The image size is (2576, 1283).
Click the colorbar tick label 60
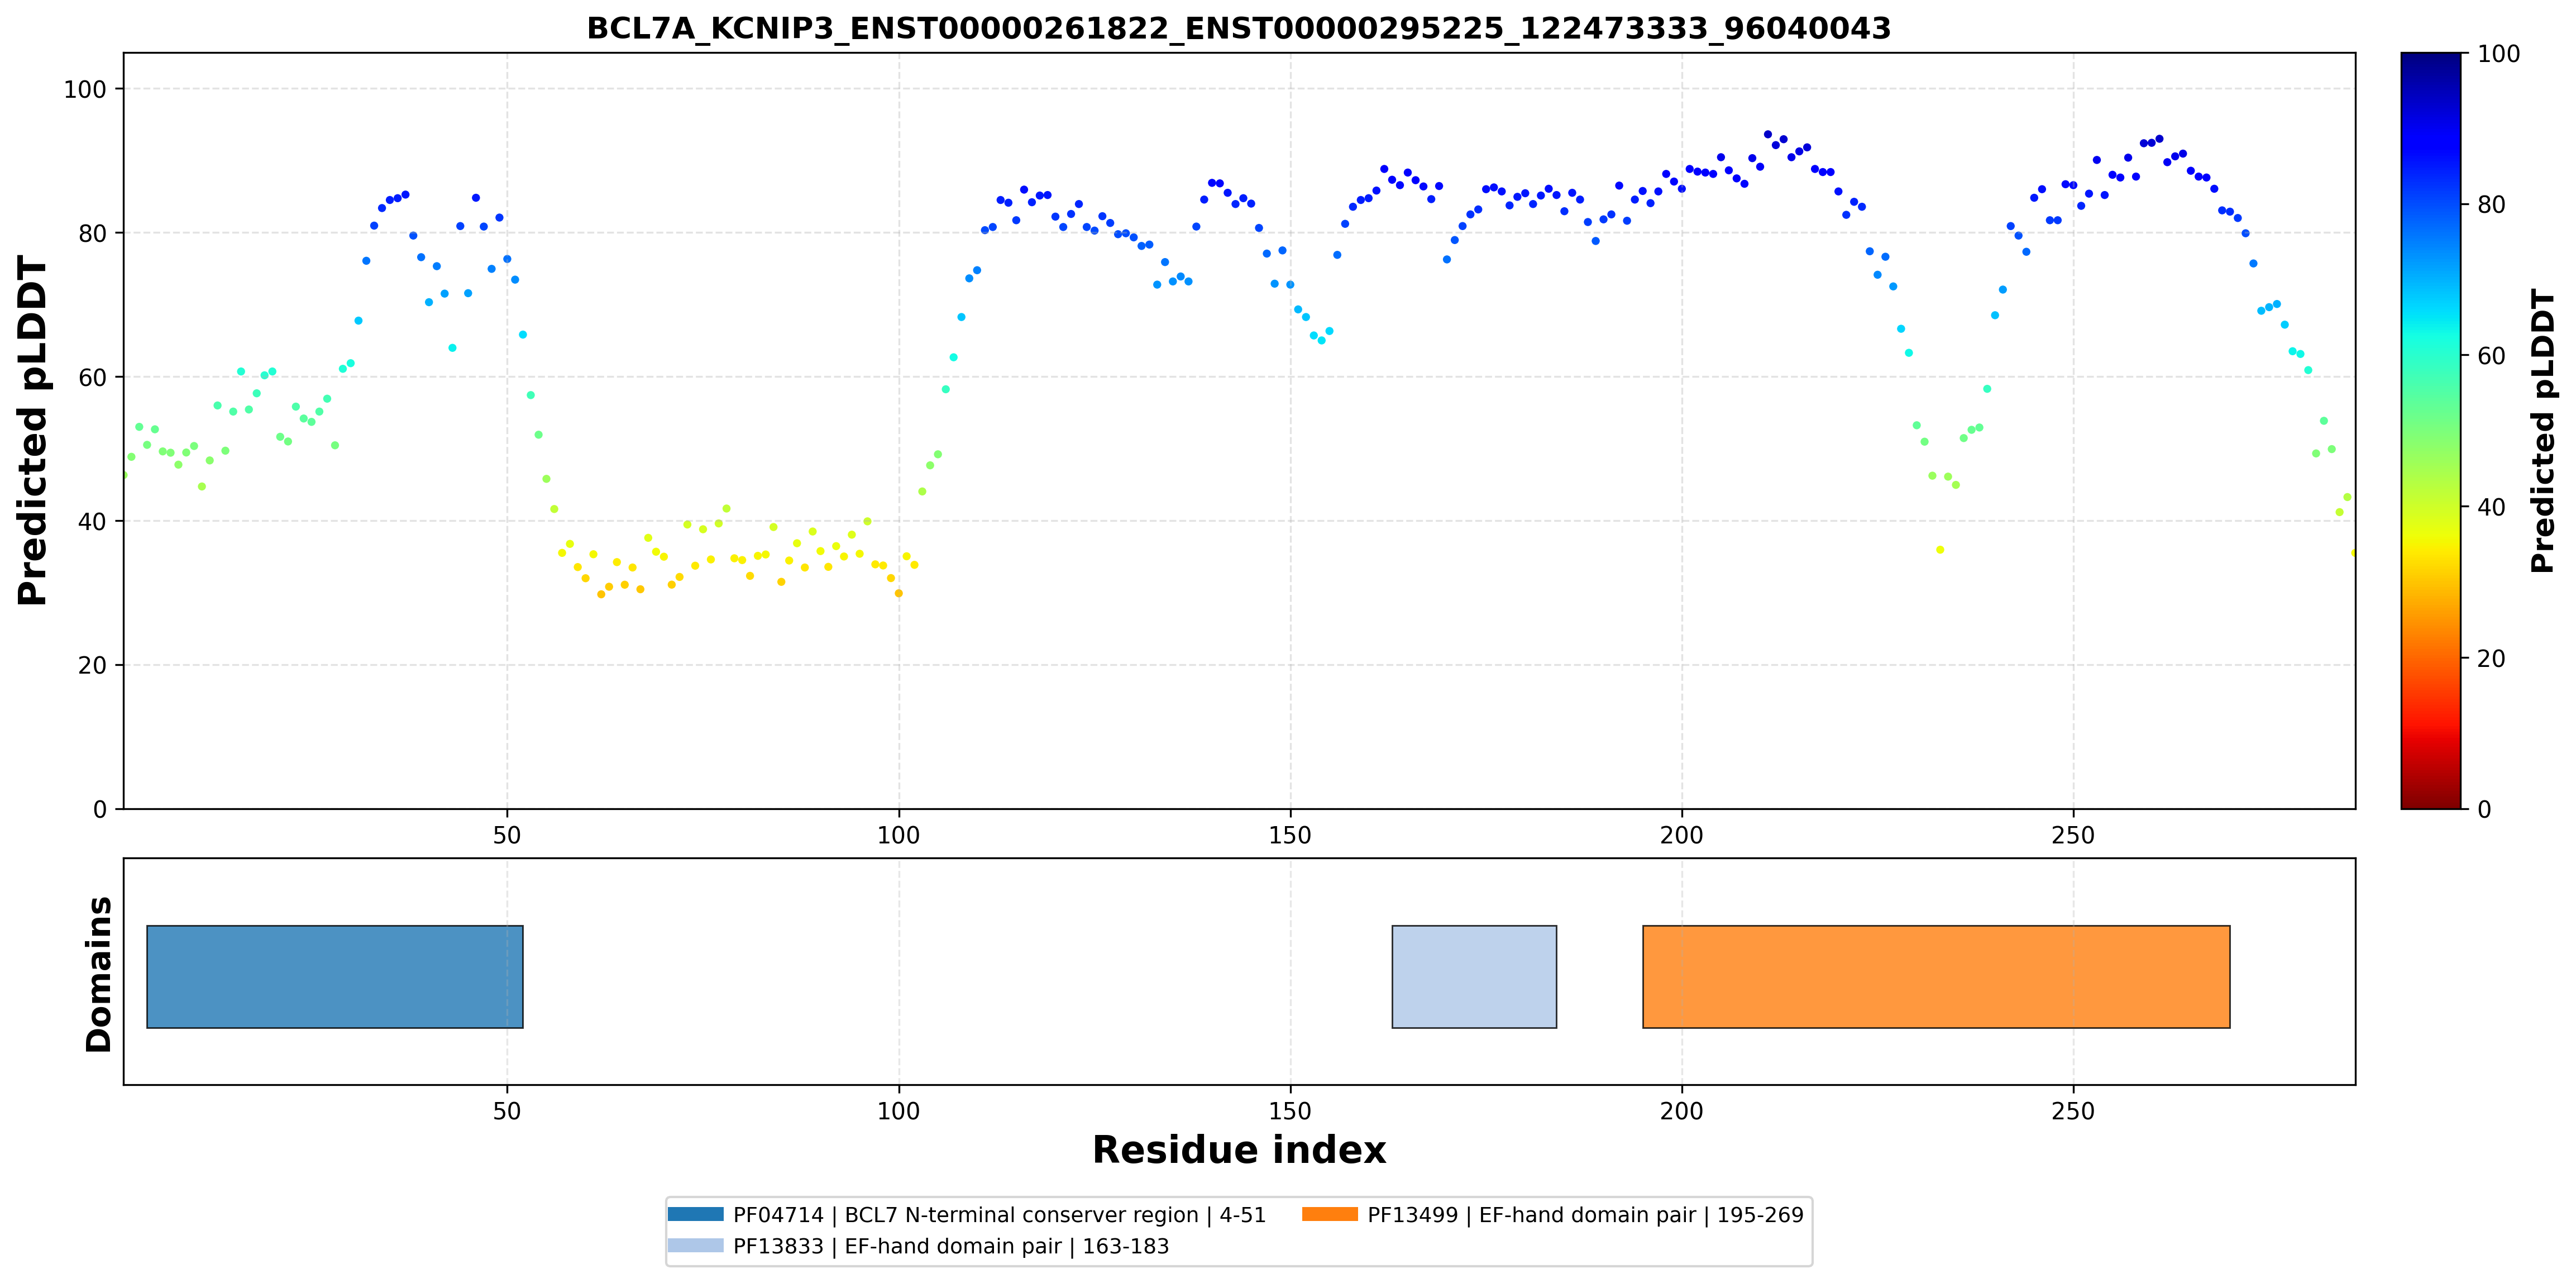[2491, 356]
